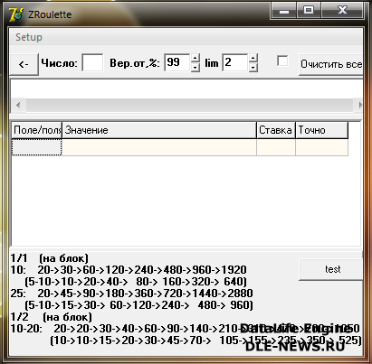Click the horizontal scrollbar right arrow
Viewport: 372px width, 364px height.
click(360, 105)
